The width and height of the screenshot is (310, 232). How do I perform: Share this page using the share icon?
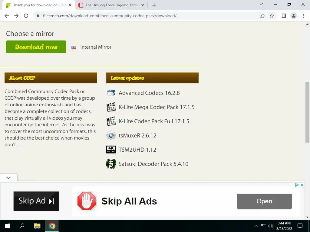(x=262, y=16)
